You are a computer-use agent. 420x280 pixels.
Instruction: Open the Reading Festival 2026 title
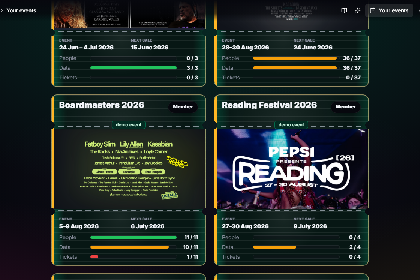point(269,105)
